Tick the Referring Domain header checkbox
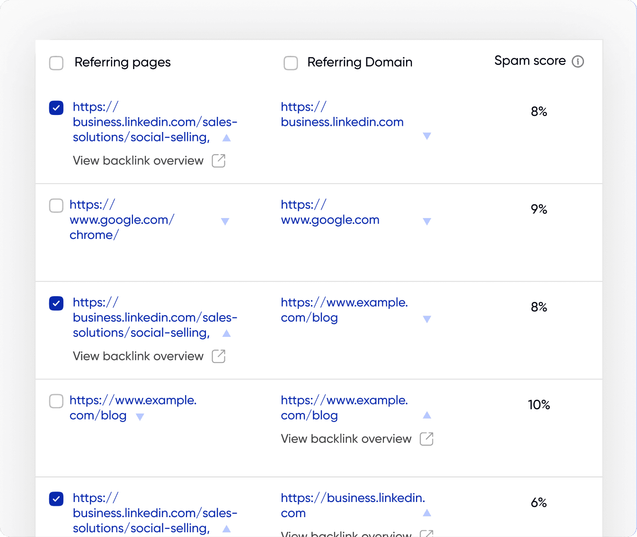This screenshot has height=537, width=637. (291, 63)
